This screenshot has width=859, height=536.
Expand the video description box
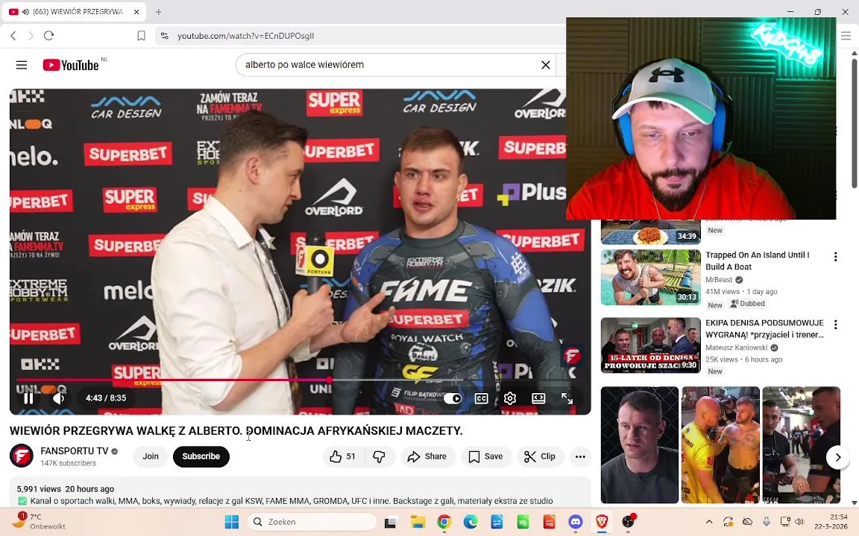click(x=301, y=492)
